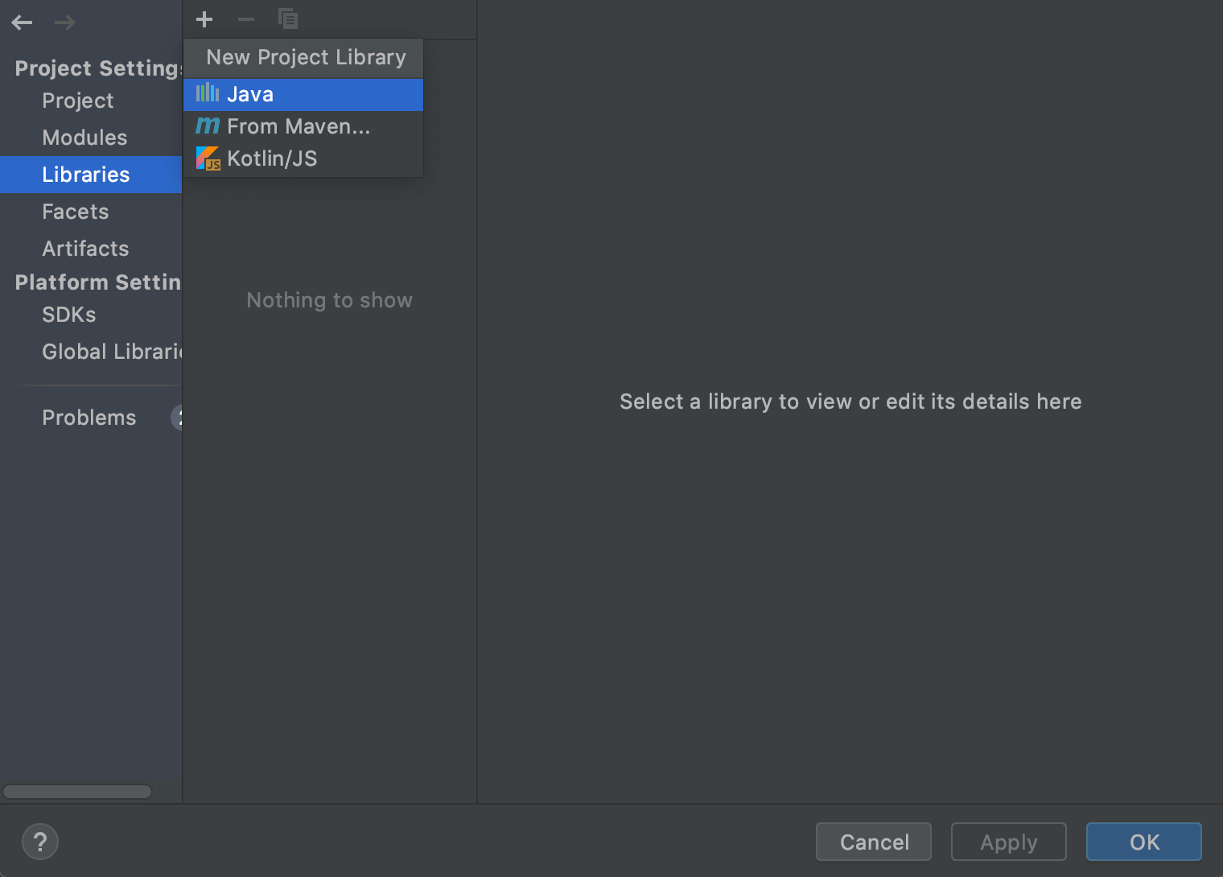This screenshot has height=877, width=1223.
Task: Select Libraries in the sidebar
Action: tap(85, 174)
